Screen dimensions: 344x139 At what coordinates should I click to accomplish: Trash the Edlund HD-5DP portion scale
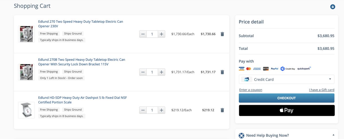coord(222,110)
